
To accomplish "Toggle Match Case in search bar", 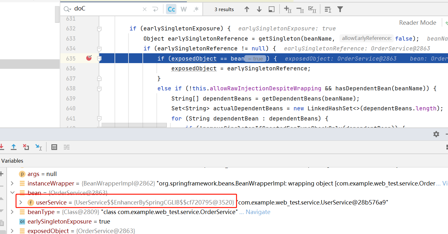I will click(x=171, y=9).
